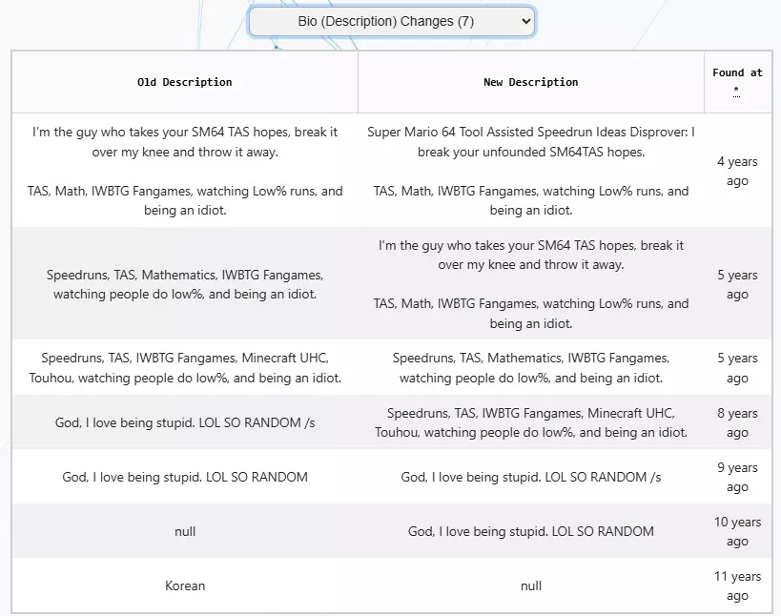Select old description 'Speedruns, TAS, Mathematics, IWBTG Fangames'
This screenshot has height=616, width=781.
click(x=185, y=284)
